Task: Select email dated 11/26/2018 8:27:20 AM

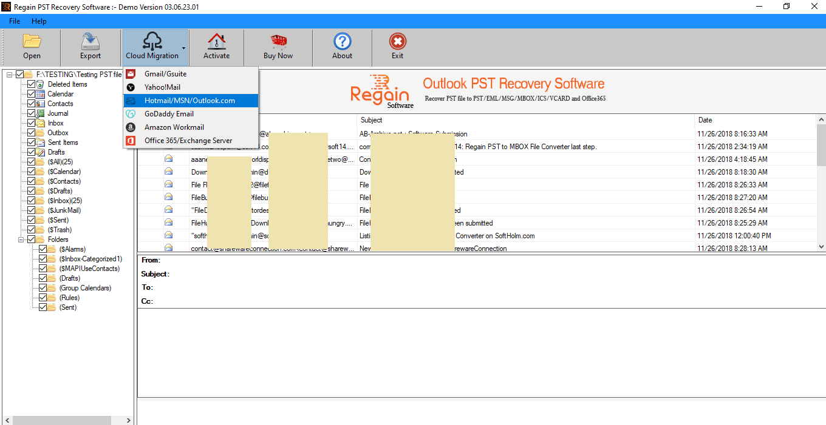Action: click(477, 197)
